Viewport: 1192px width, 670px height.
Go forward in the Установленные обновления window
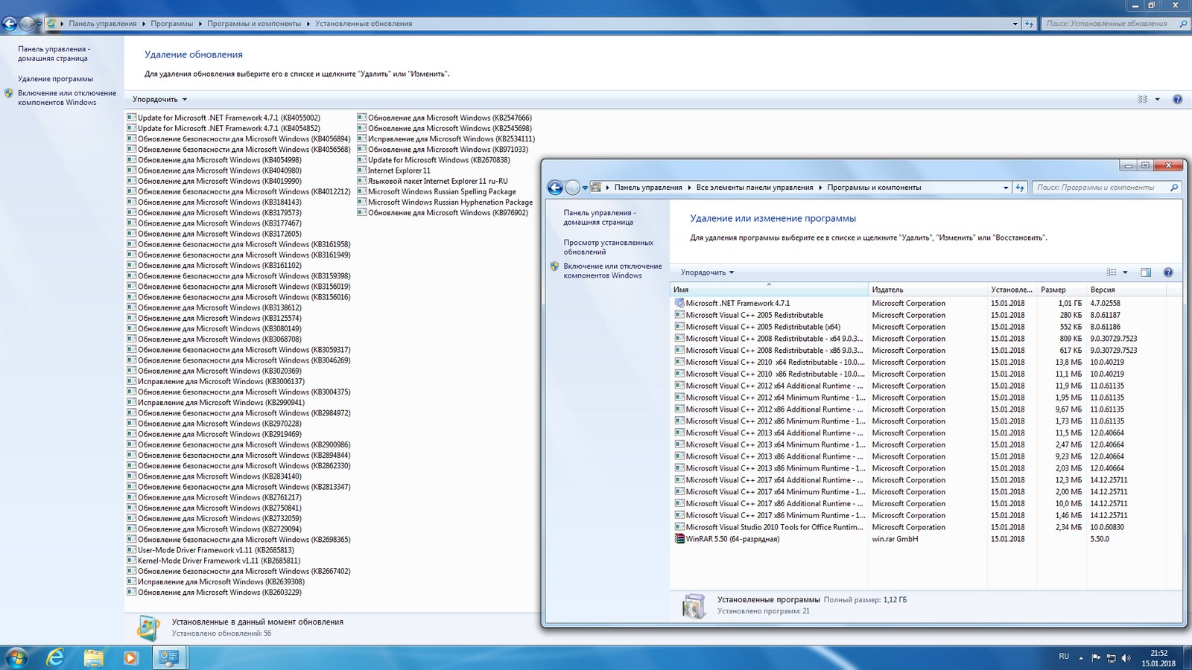[x=28, y=24]
